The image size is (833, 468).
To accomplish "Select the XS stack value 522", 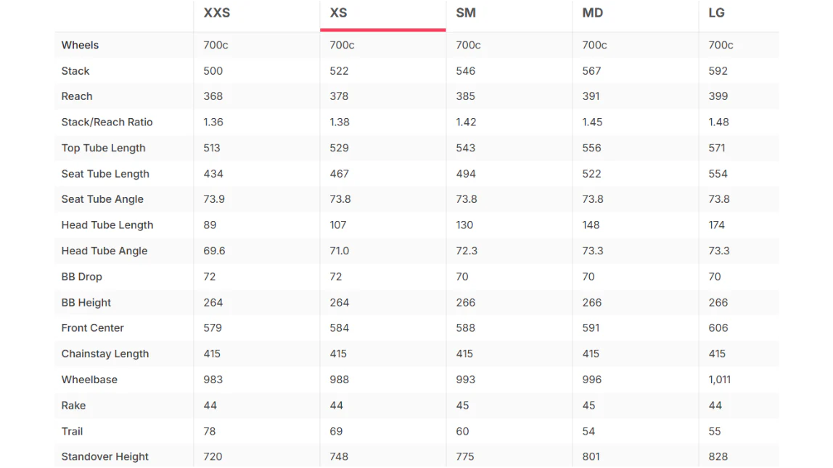I will click(339, 71).
